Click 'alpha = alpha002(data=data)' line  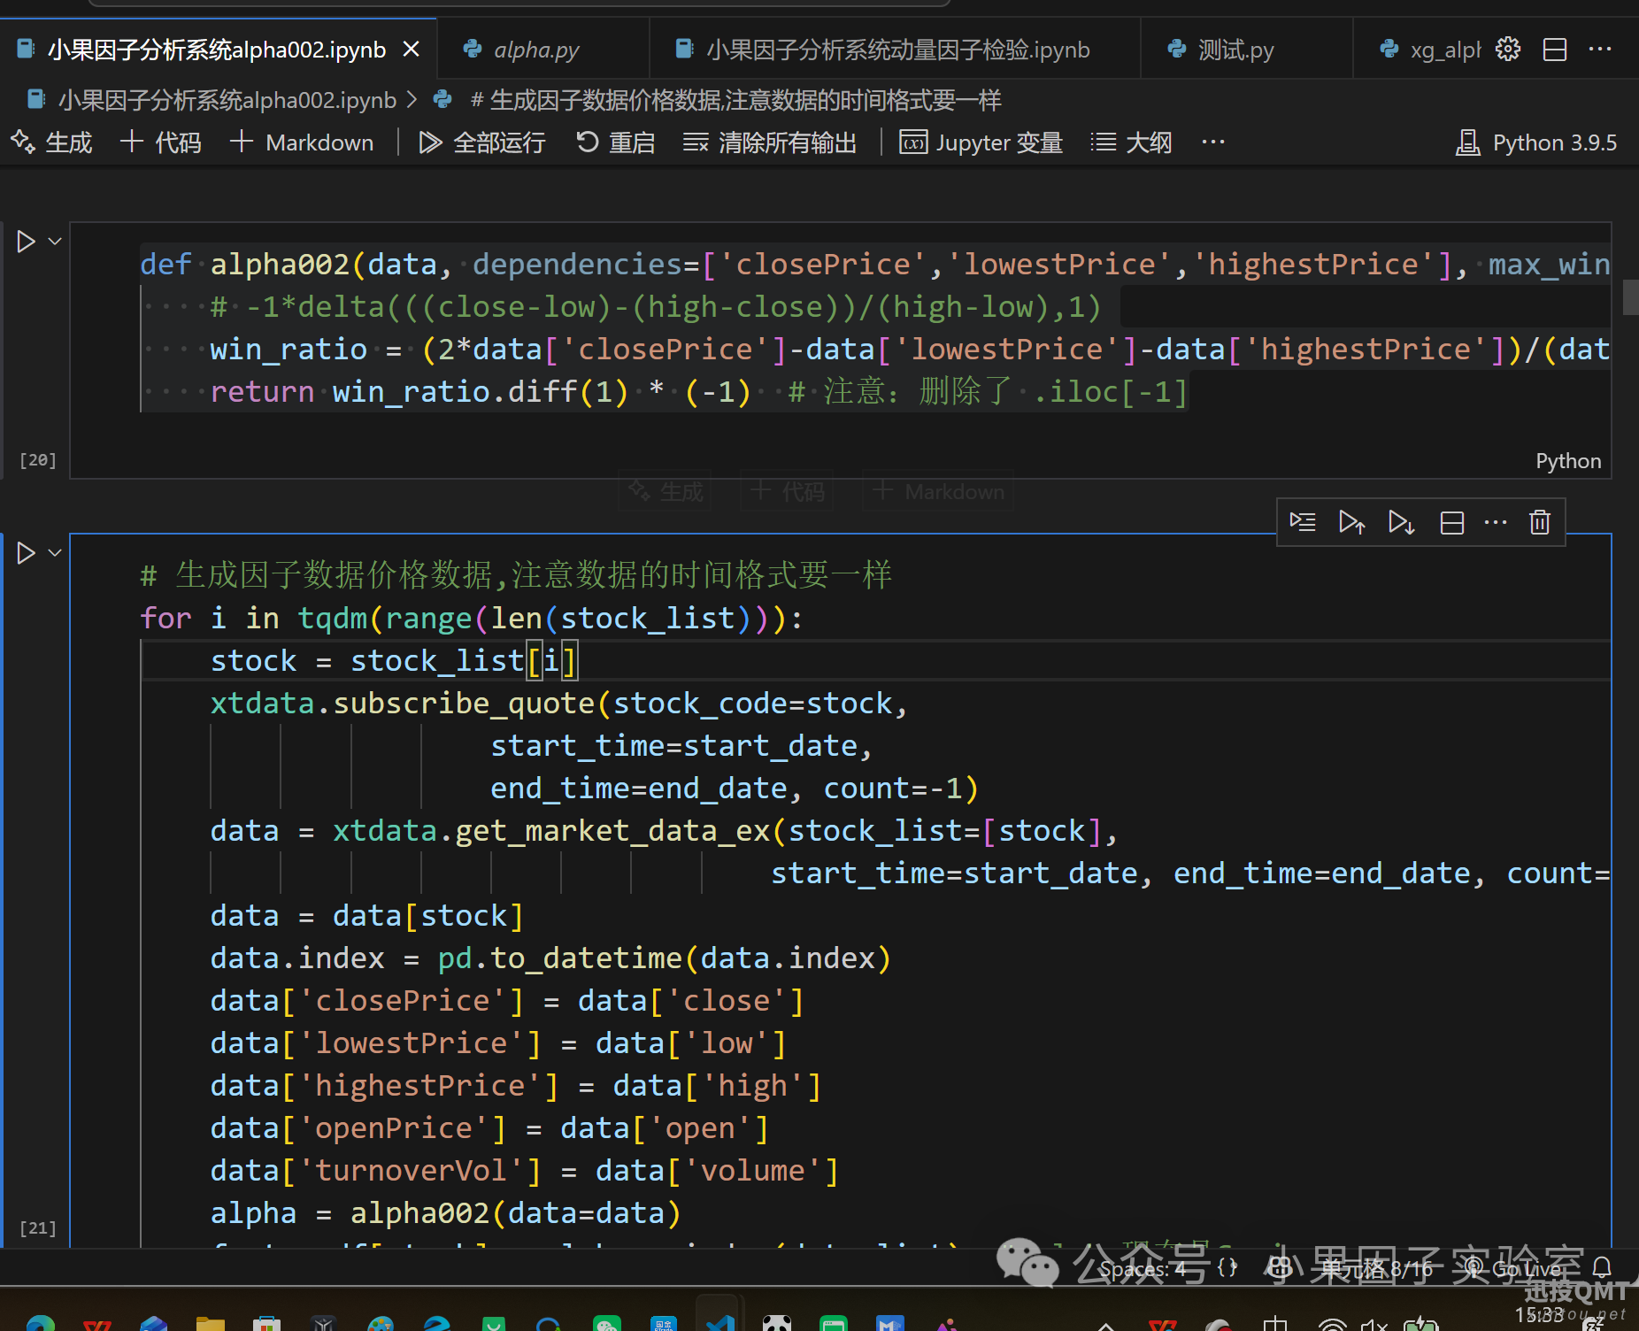[x=446, y=1213]
